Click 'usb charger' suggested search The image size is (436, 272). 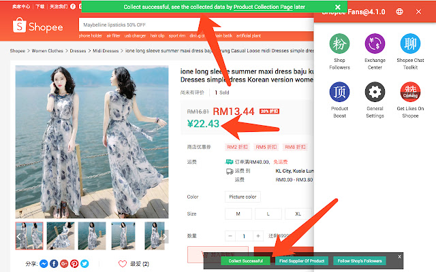pos(135,36)
